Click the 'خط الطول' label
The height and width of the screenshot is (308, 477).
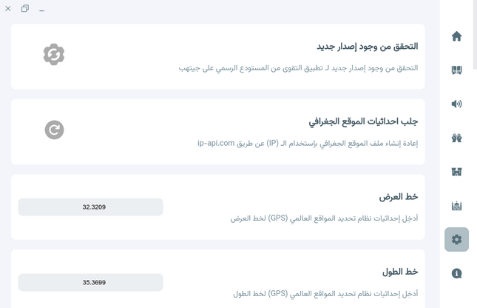(x=400, y=272)
